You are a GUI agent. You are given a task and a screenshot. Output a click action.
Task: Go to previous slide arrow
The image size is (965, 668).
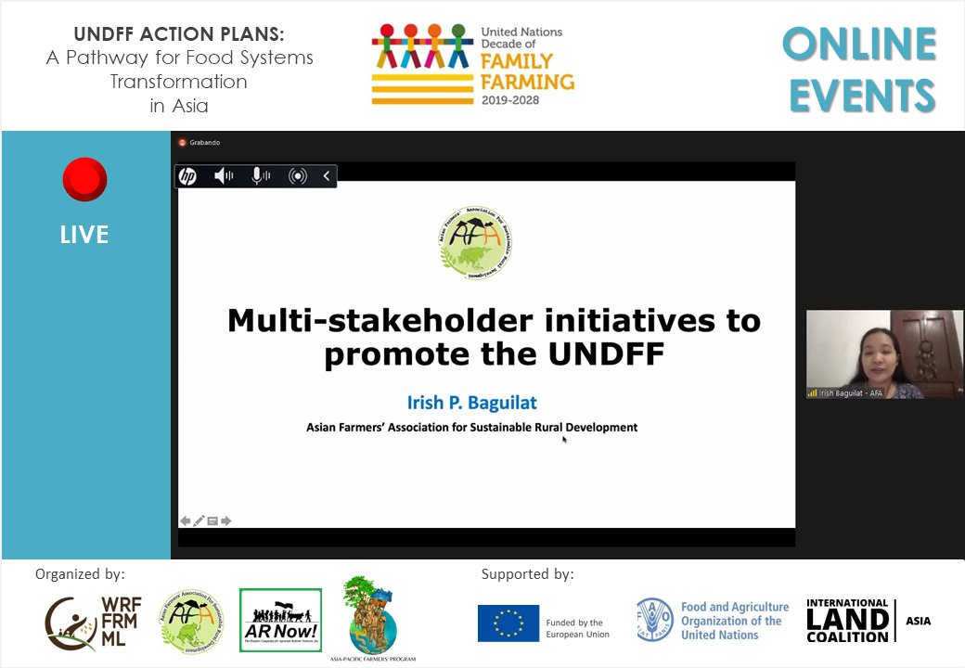[185, 521]
